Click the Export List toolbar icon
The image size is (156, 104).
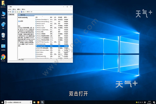19,12
